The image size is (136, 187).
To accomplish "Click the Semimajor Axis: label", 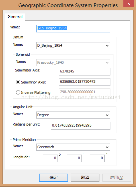I will point(28,70).
